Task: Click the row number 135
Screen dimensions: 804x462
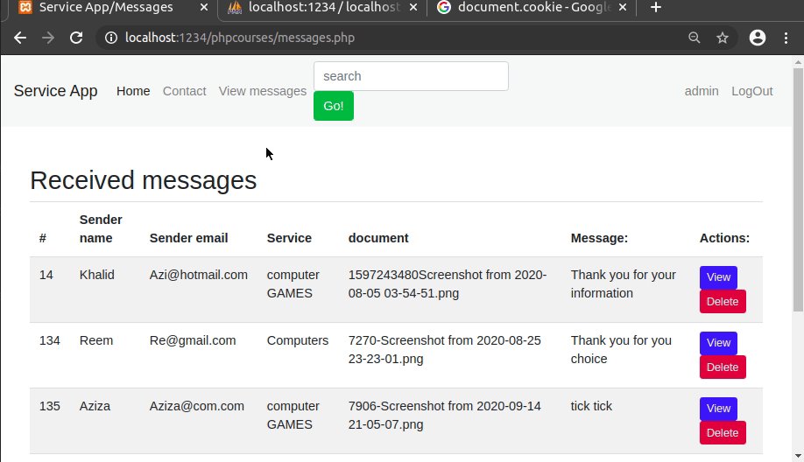Action: click(x=50, y=406)
